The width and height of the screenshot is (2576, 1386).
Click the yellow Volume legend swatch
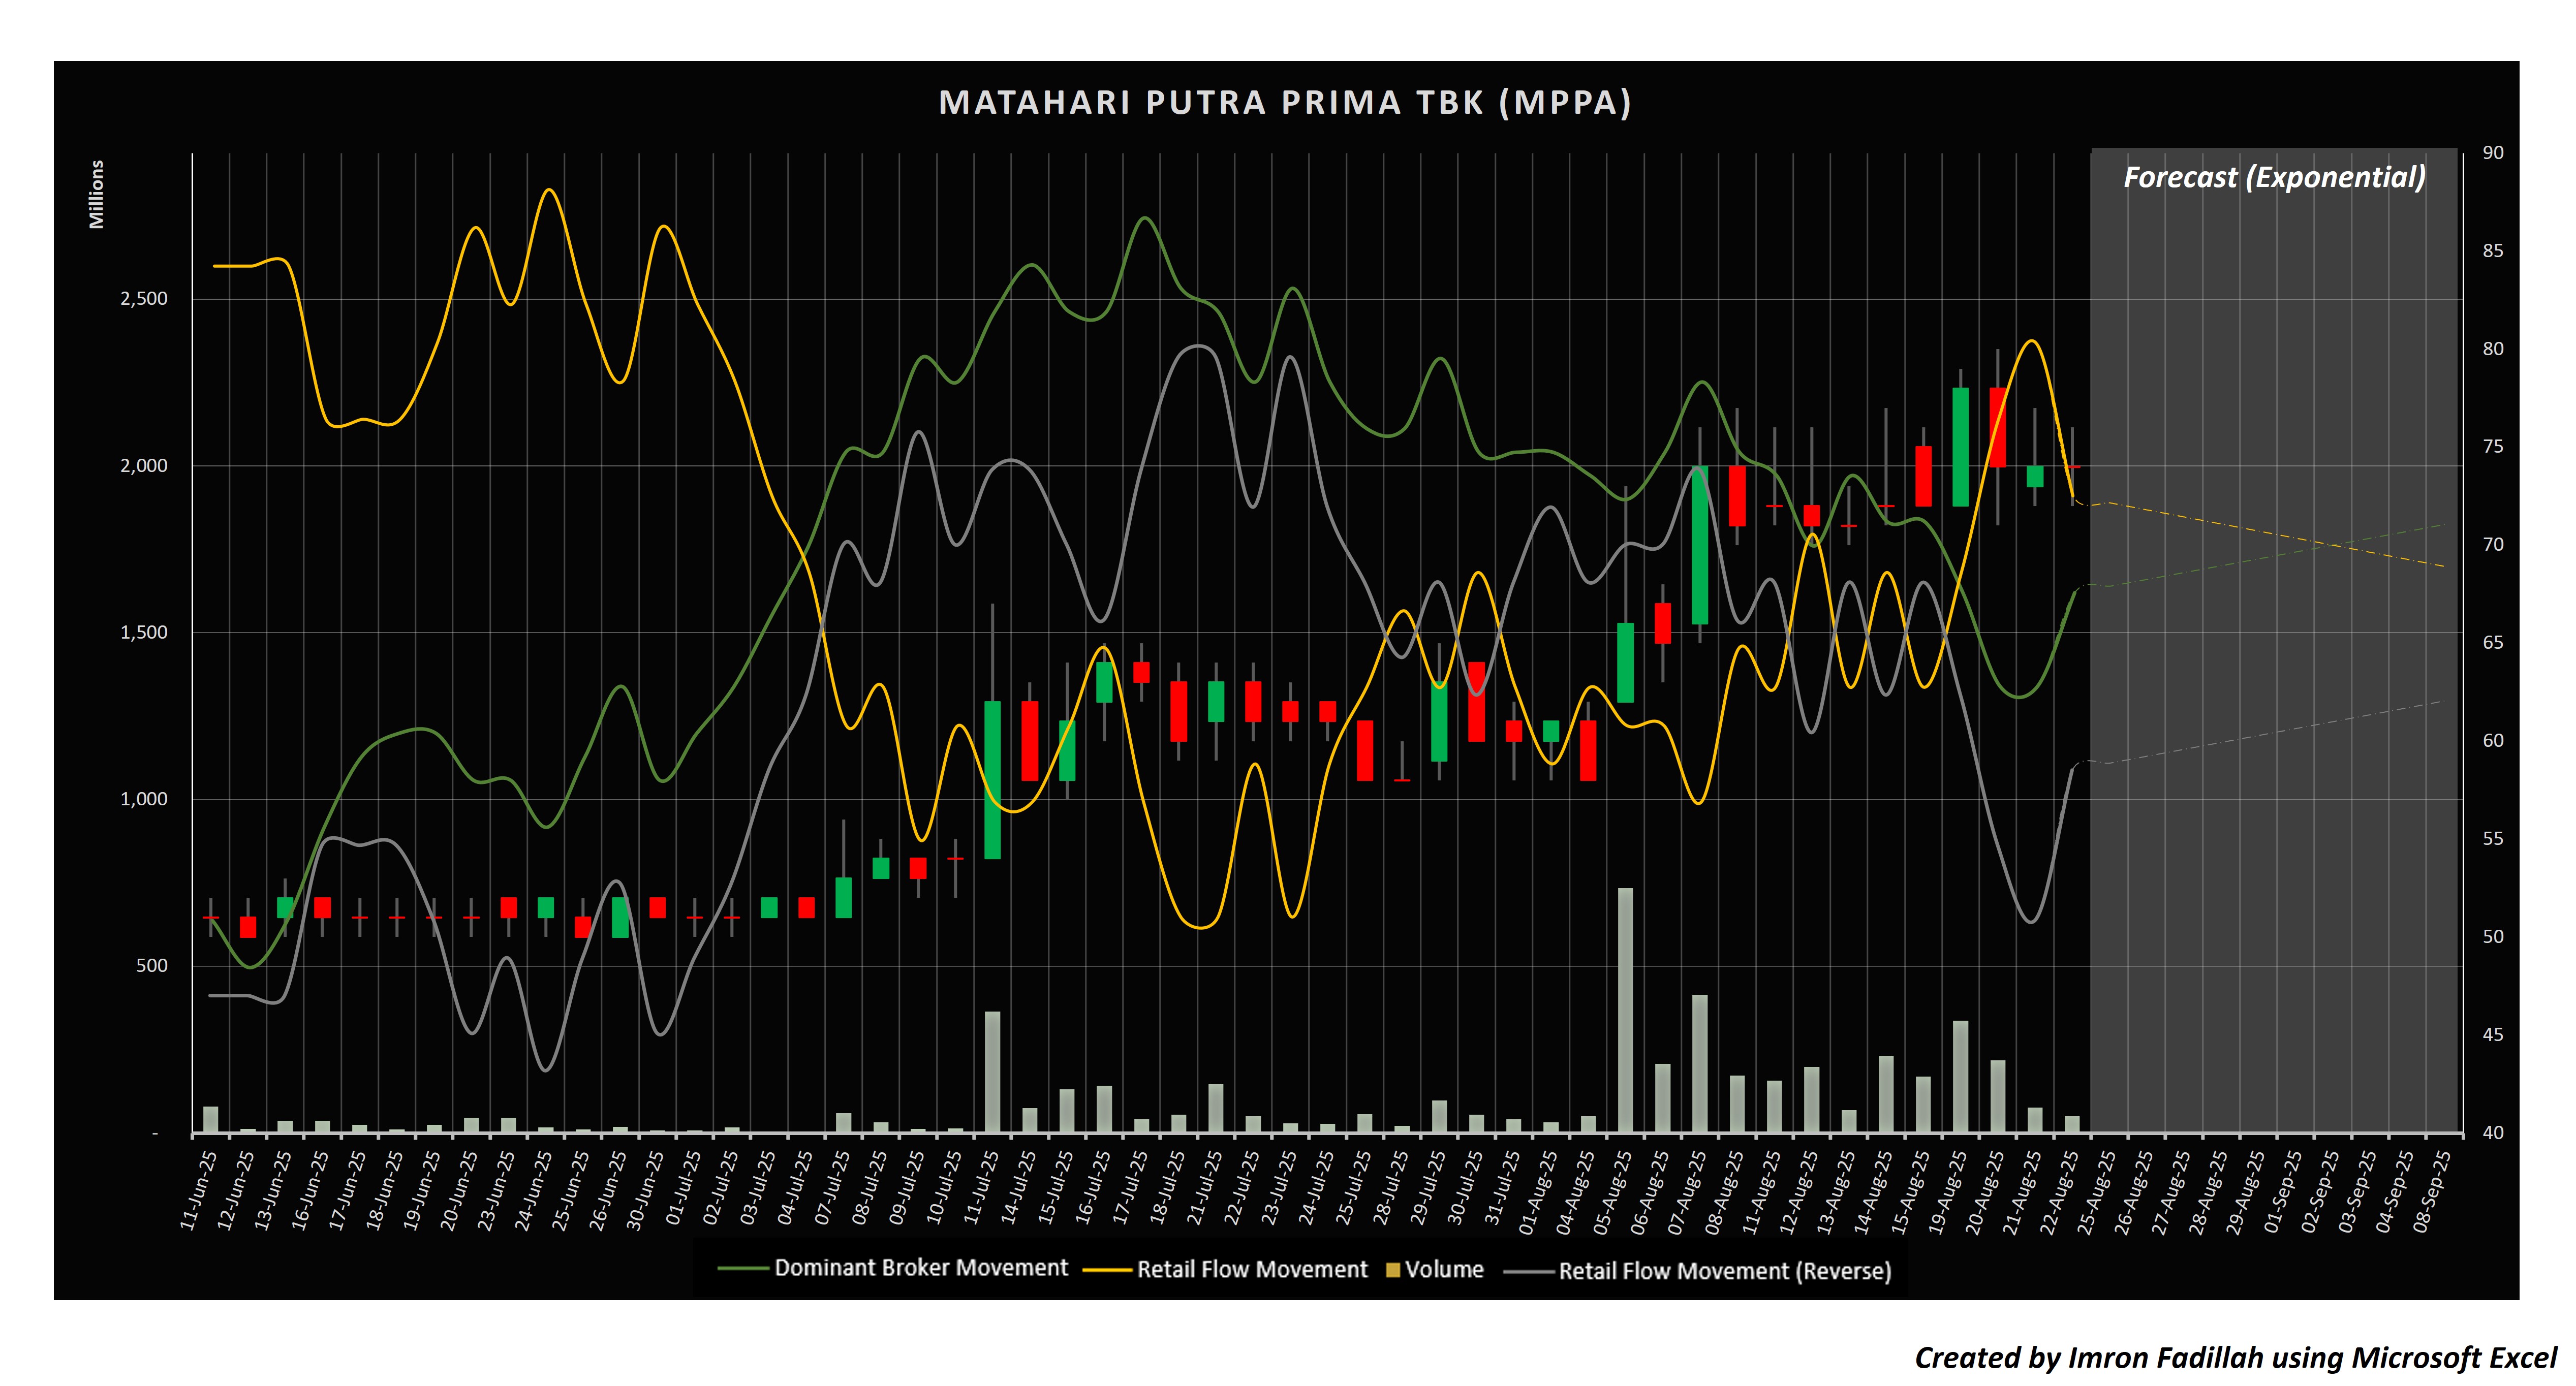(x=1392, y=1270)
